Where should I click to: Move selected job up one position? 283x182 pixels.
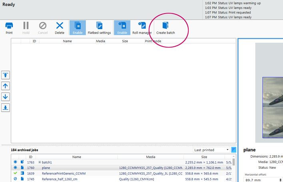click(x=6, y=86)
